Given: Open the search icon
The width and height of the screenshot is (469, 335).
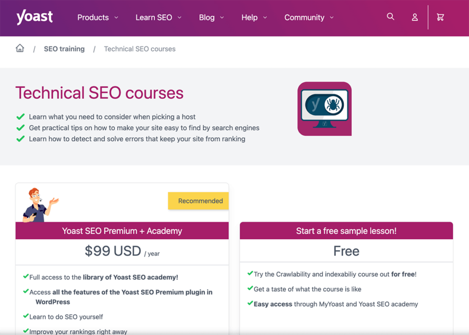Looking at the screenshot, I should [x=390, y=16].
